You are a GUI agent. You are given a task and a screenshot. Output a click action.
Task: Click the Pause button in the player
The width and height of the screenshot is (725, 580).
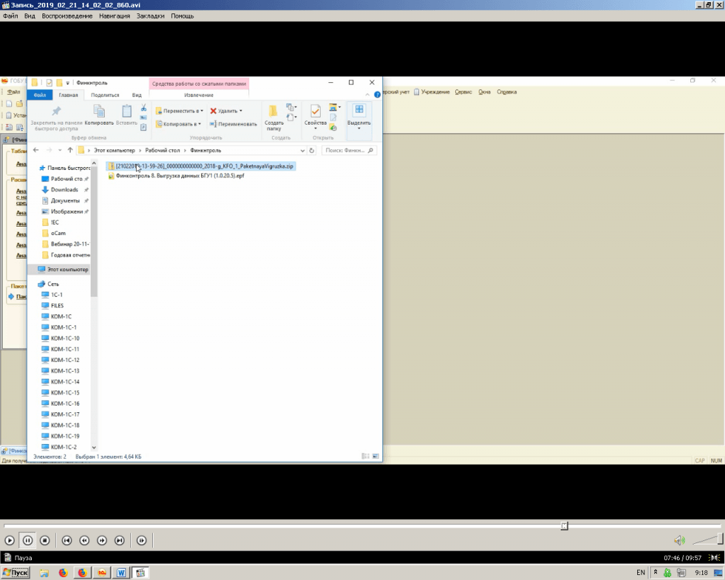[27, 540]
